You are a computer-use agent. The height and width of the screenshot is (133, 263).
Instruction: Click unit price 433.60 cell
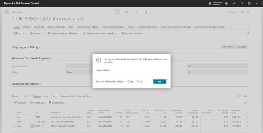point(160,126)
